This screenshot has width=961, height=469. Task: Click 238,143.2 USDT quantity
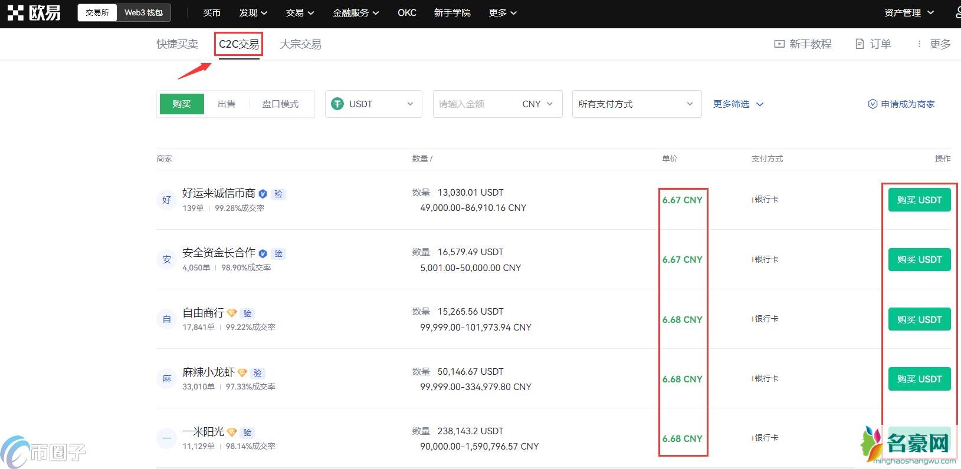click(x=470, y=431)
